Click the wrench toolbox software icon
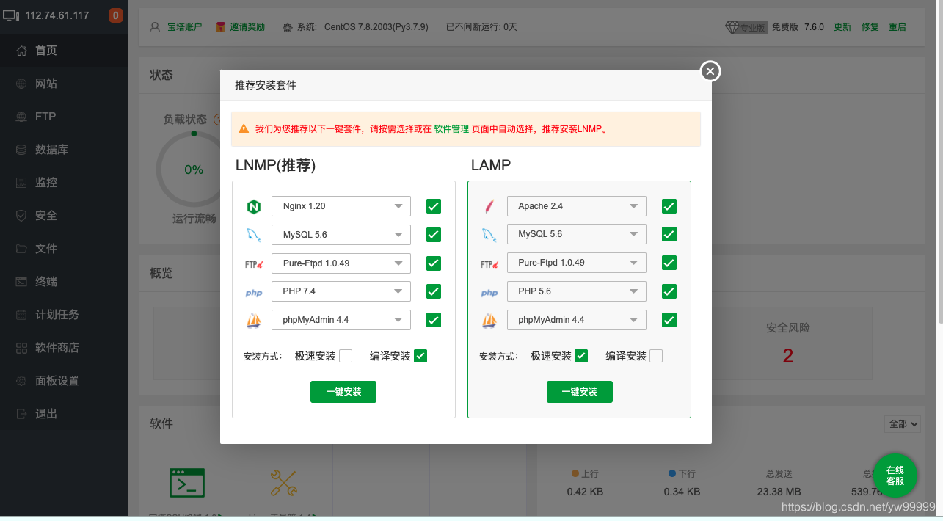The height and width of the screenshot is (521, 943). (x=283, y=483)
